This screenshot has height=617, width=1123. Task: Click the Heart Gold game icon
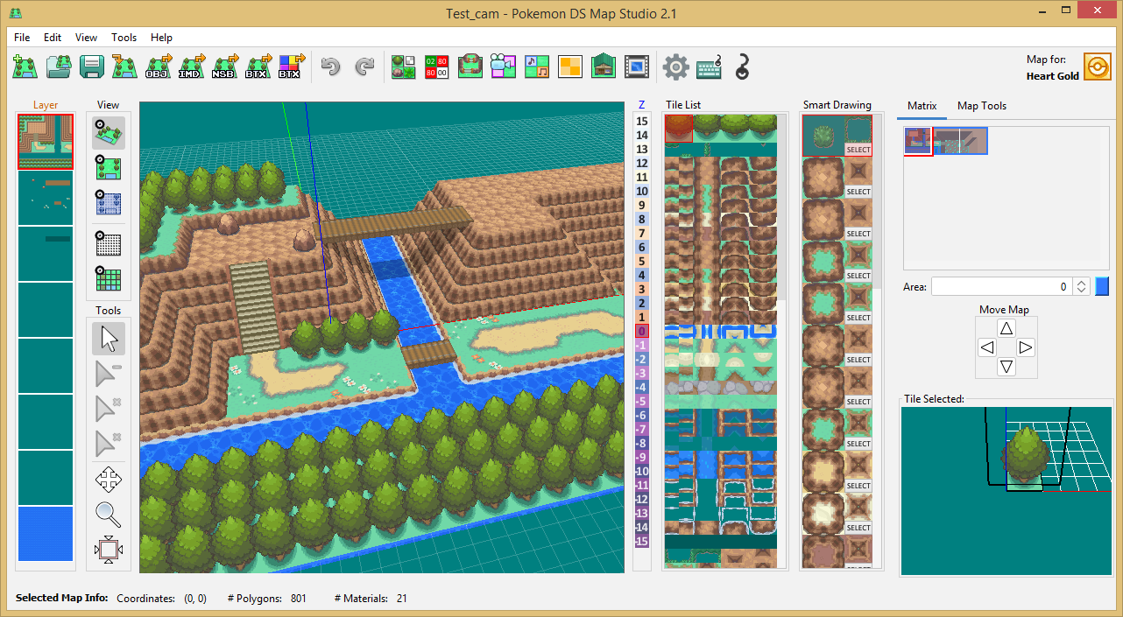pyautogui.click(x=1097, y=67)
